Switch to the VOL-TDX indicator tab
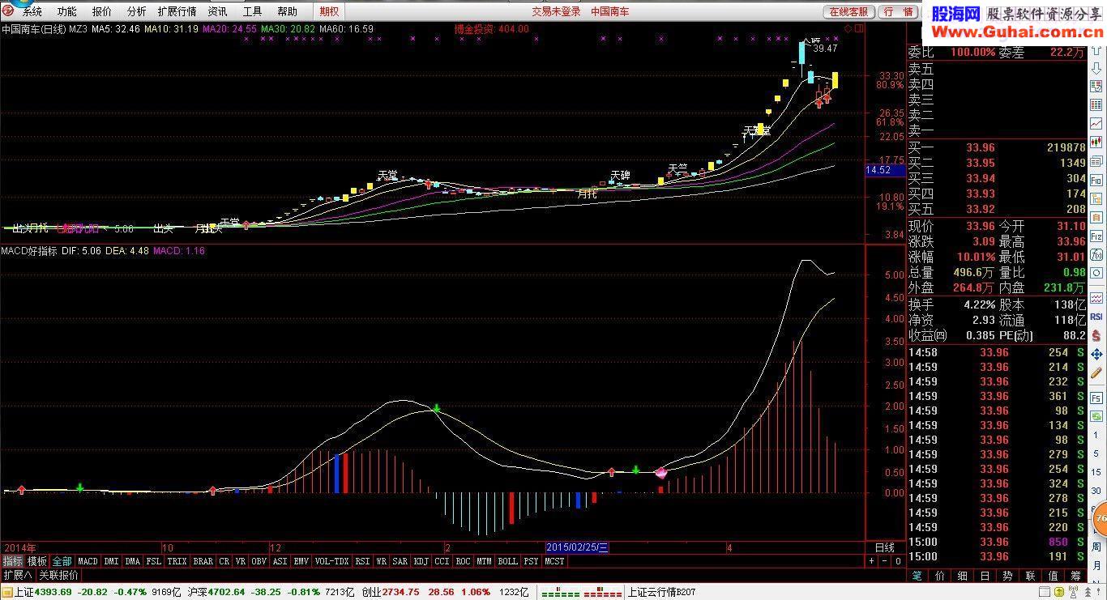The height and width of the screenshot is (600, 1107). 331,561
